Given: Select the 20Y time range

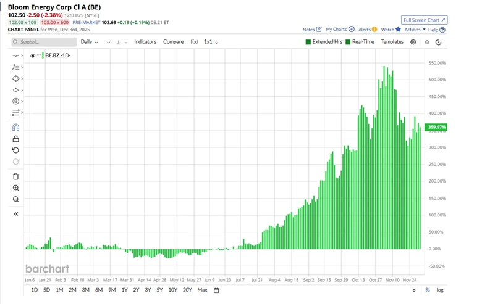Looking at the screenshot, I should click(x=187, y=290).
